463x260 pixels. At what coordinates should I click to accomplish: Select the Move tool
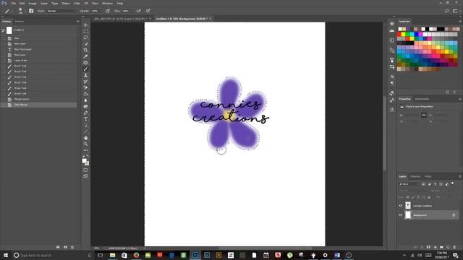pos(85,25)
